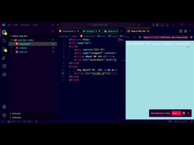Viewport: 194px width, 145px height.
Task: Click the Sigma WEB DEV command center search
Action: coord(98,25)
